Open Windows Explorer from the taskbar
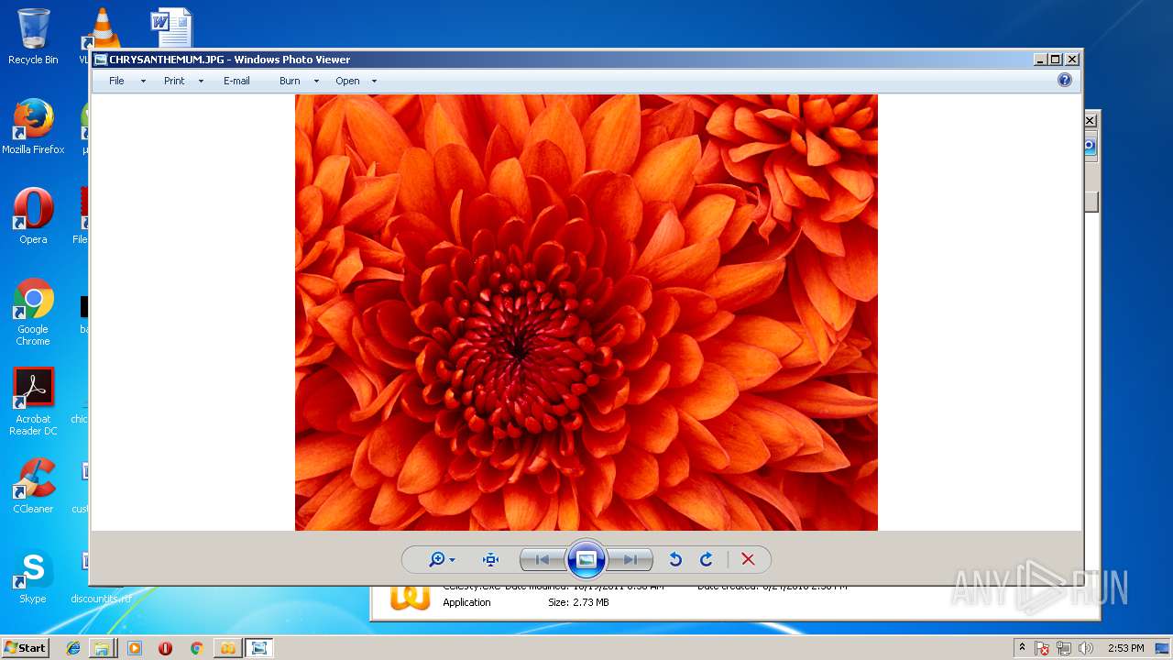Viewport: 1173px width, 660px height. [x=102, y=647]
